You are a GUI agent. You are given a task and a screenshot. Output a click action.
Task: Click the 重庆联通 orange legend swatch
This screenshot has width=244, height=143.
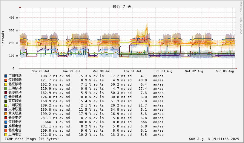point(6,114)
